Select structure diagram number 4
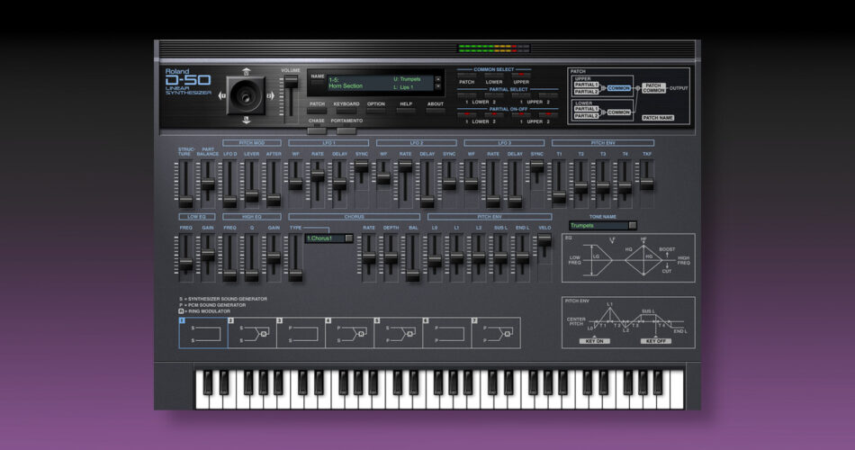 coord(348,333)
